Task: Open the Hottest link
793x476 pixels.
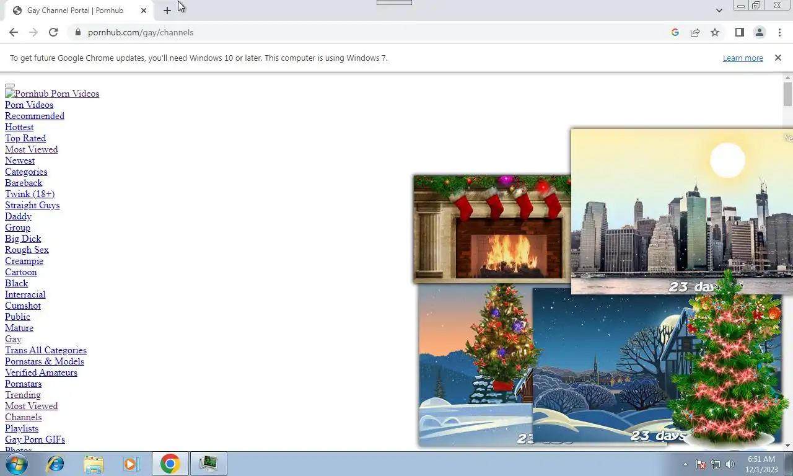Action: coord(19,127)
